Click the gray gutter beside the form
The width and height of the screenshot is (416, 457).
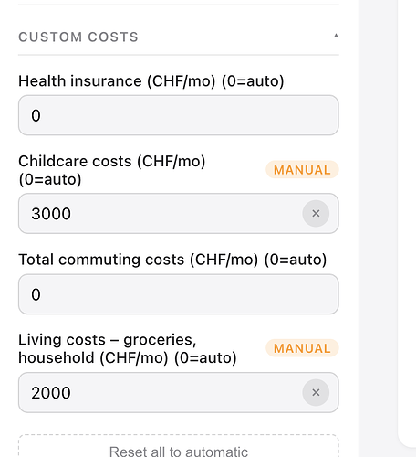378,228
